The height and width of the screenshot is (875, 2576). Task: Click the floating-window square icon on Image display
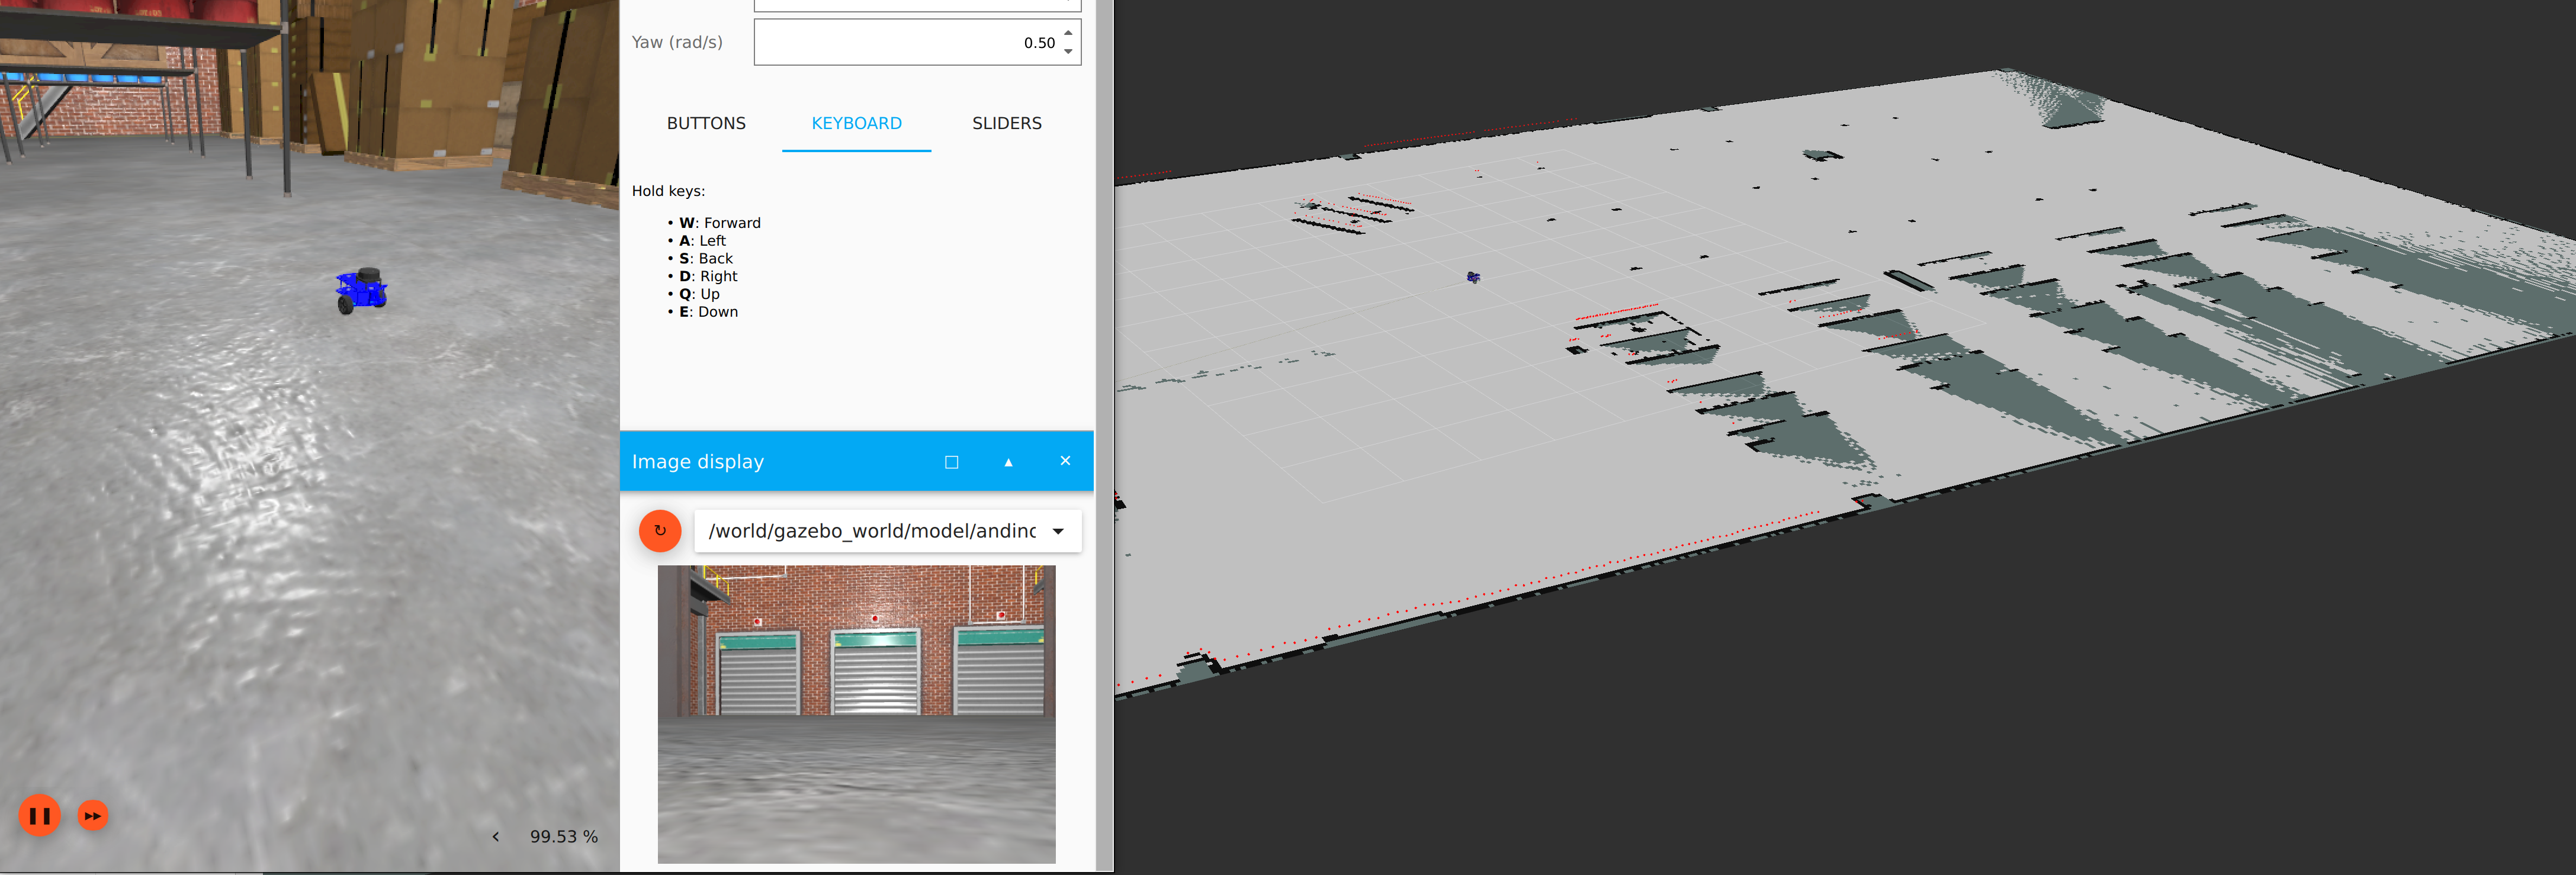tap(951, 462)
